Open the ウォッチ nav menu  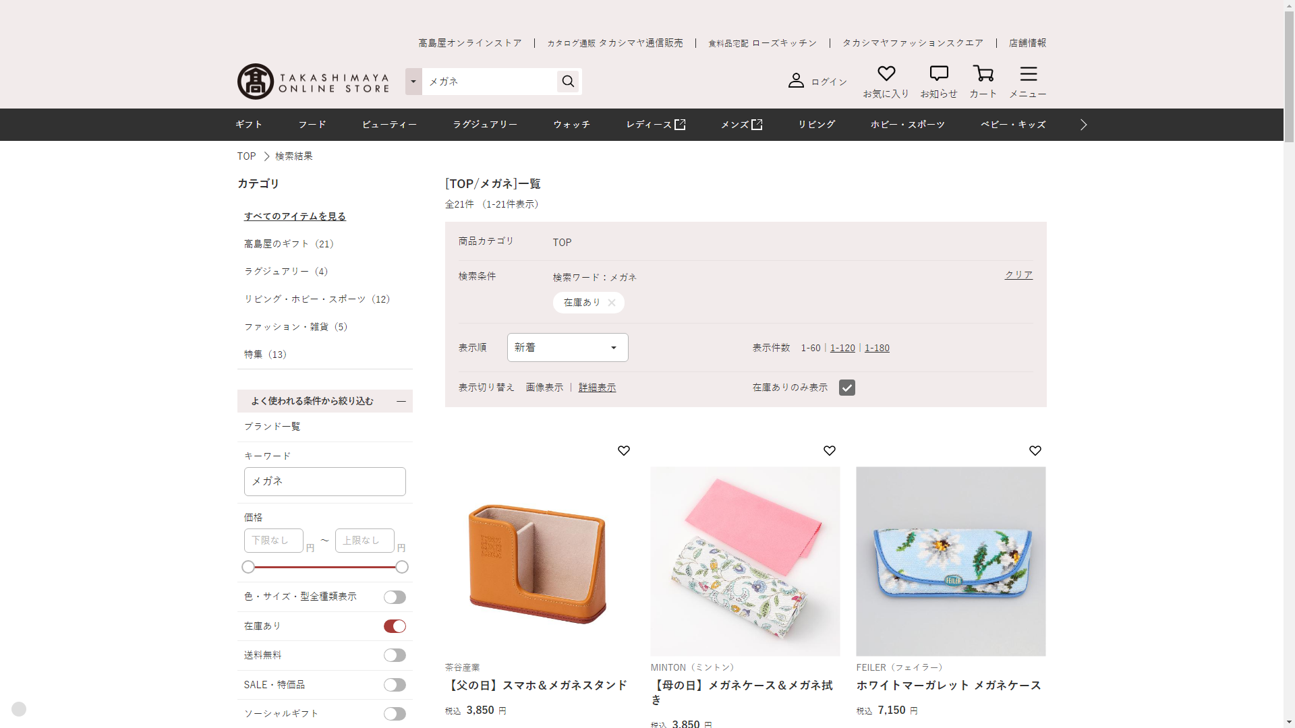pyautogui.click(x=571, y=125)
